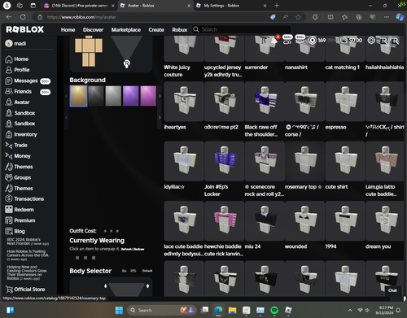Viewport: 407px width, 318px height.
Task: Open Inventory from the sidebar
Action: (21, 134)
